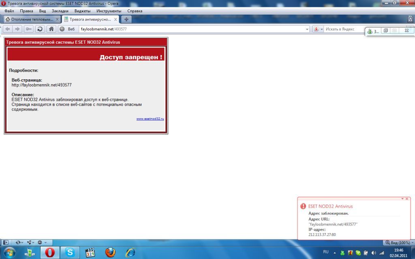The height and width of the screenshot is (259, 415).
Task: Launch Firefox from the taskbar
Action: click(110, 253)
